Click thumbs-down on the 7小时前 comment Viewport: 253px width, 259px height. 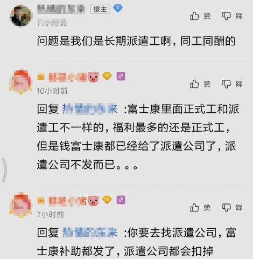click(233, 208)
